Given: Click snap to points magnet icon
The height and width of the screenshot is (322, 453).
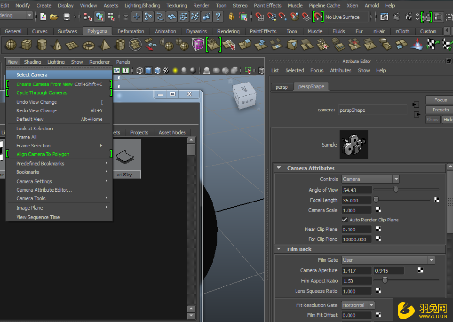Looking at the screenshot, I should (x=283, y=17).
